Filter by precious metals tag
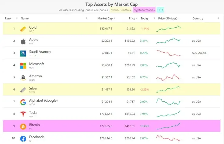Image resolution: width=224 pixels, height=144 pixels. coord(121,10)
